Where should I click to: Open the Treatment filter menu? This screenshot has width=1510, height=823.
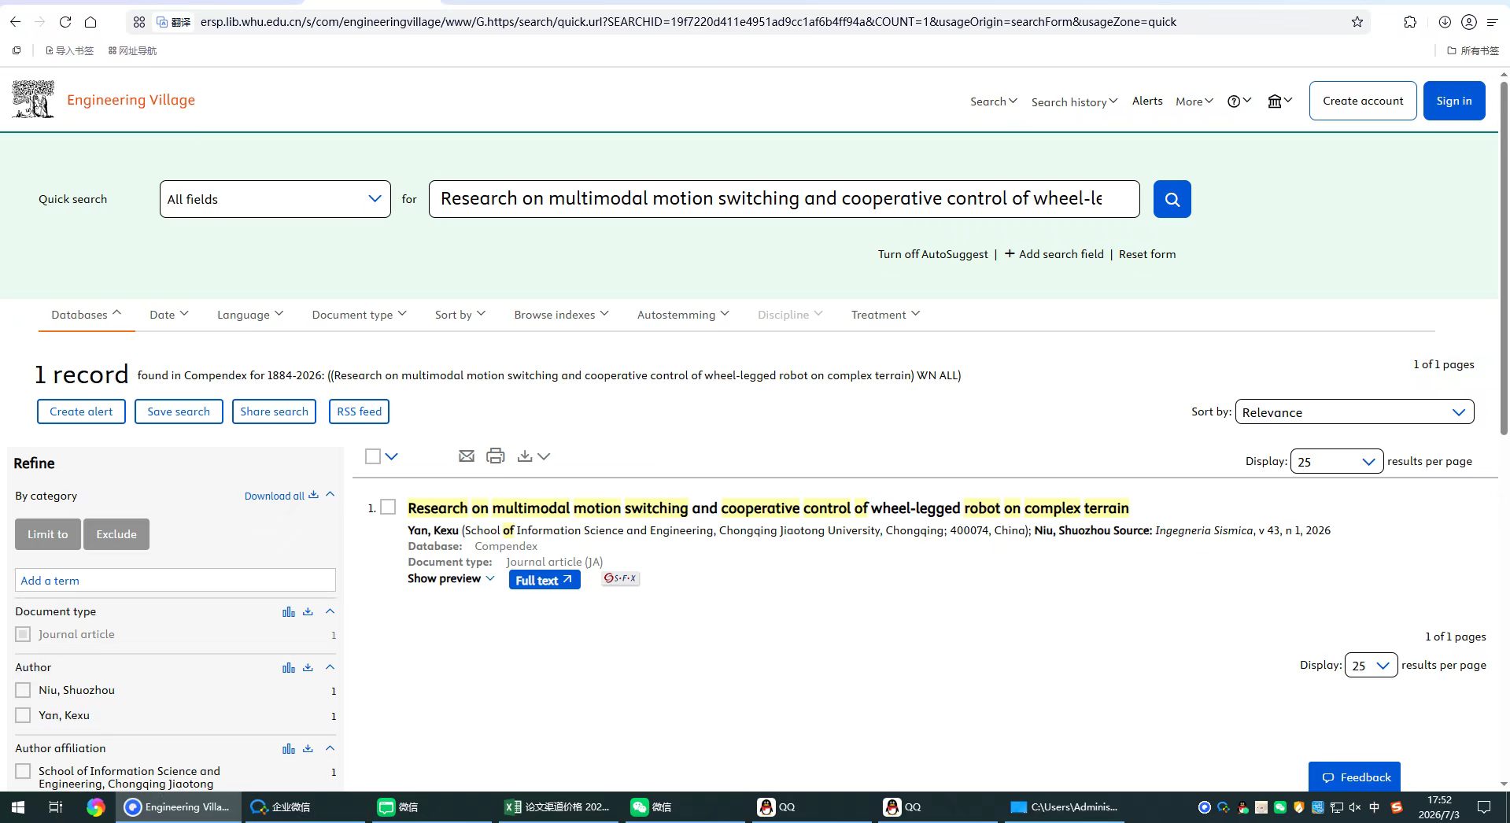tap(885, 315)
